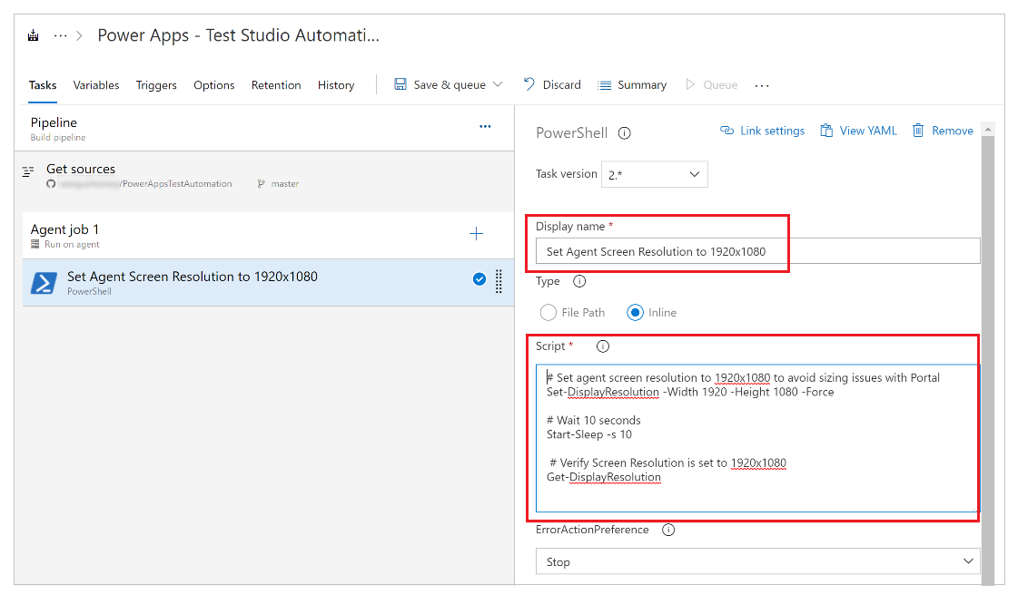Select the Inline radio option
The height and width of the screenshot is (594, 1018).
point(636,313)
